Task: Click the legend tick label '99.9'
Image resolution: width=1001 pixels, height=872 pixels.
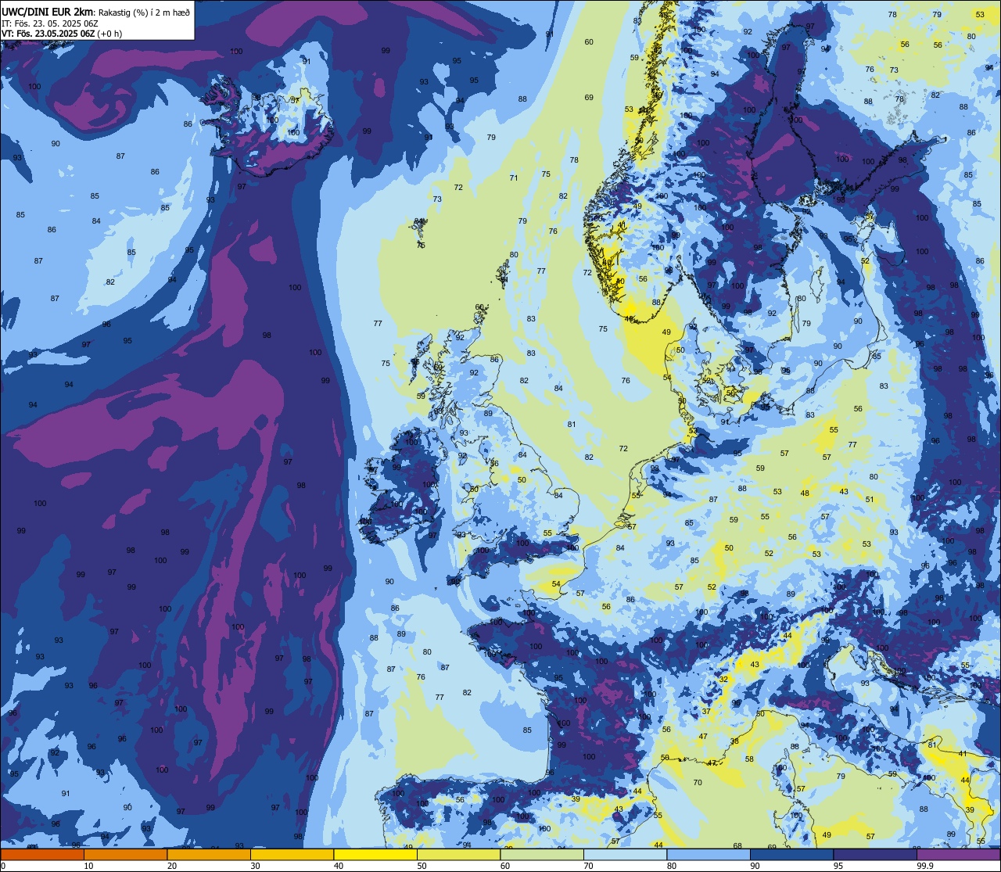Action: [925, 866]
